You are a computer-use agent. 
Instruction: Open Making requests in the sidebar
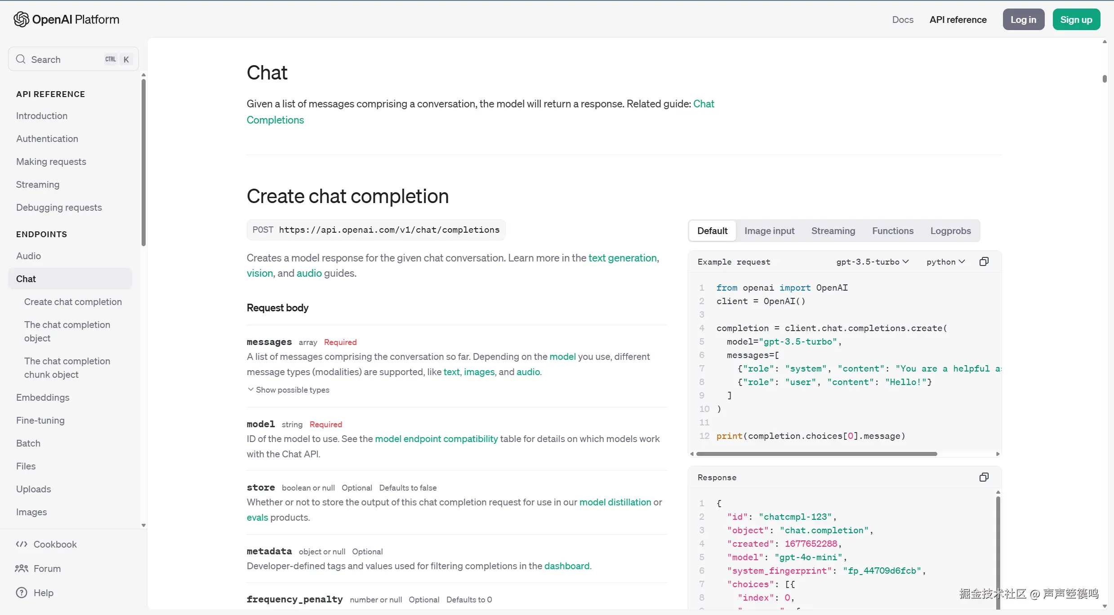(51, 162)
